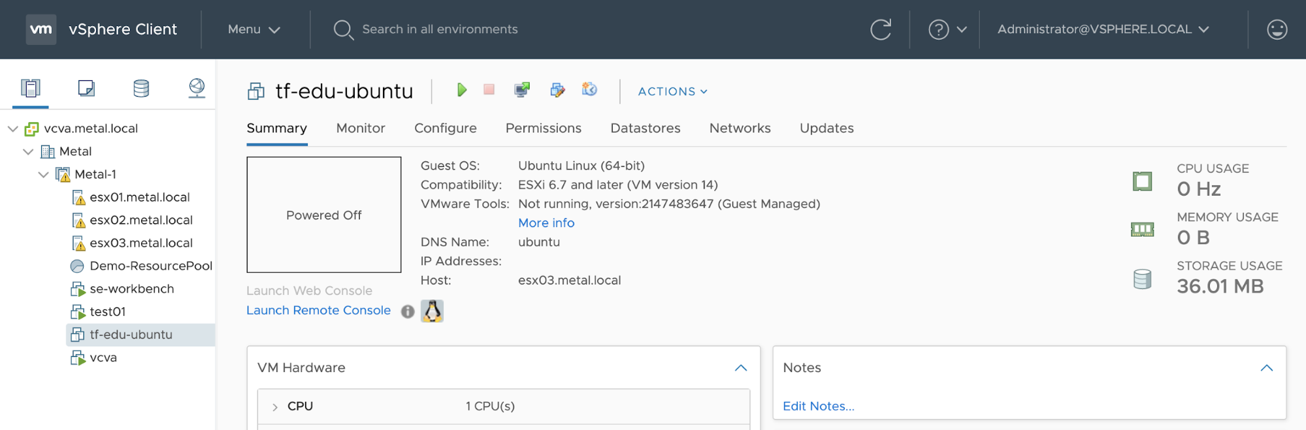Screen dimensions: 1306x430
Task: Click Launch Remote Console link
Action: point(319,311)
